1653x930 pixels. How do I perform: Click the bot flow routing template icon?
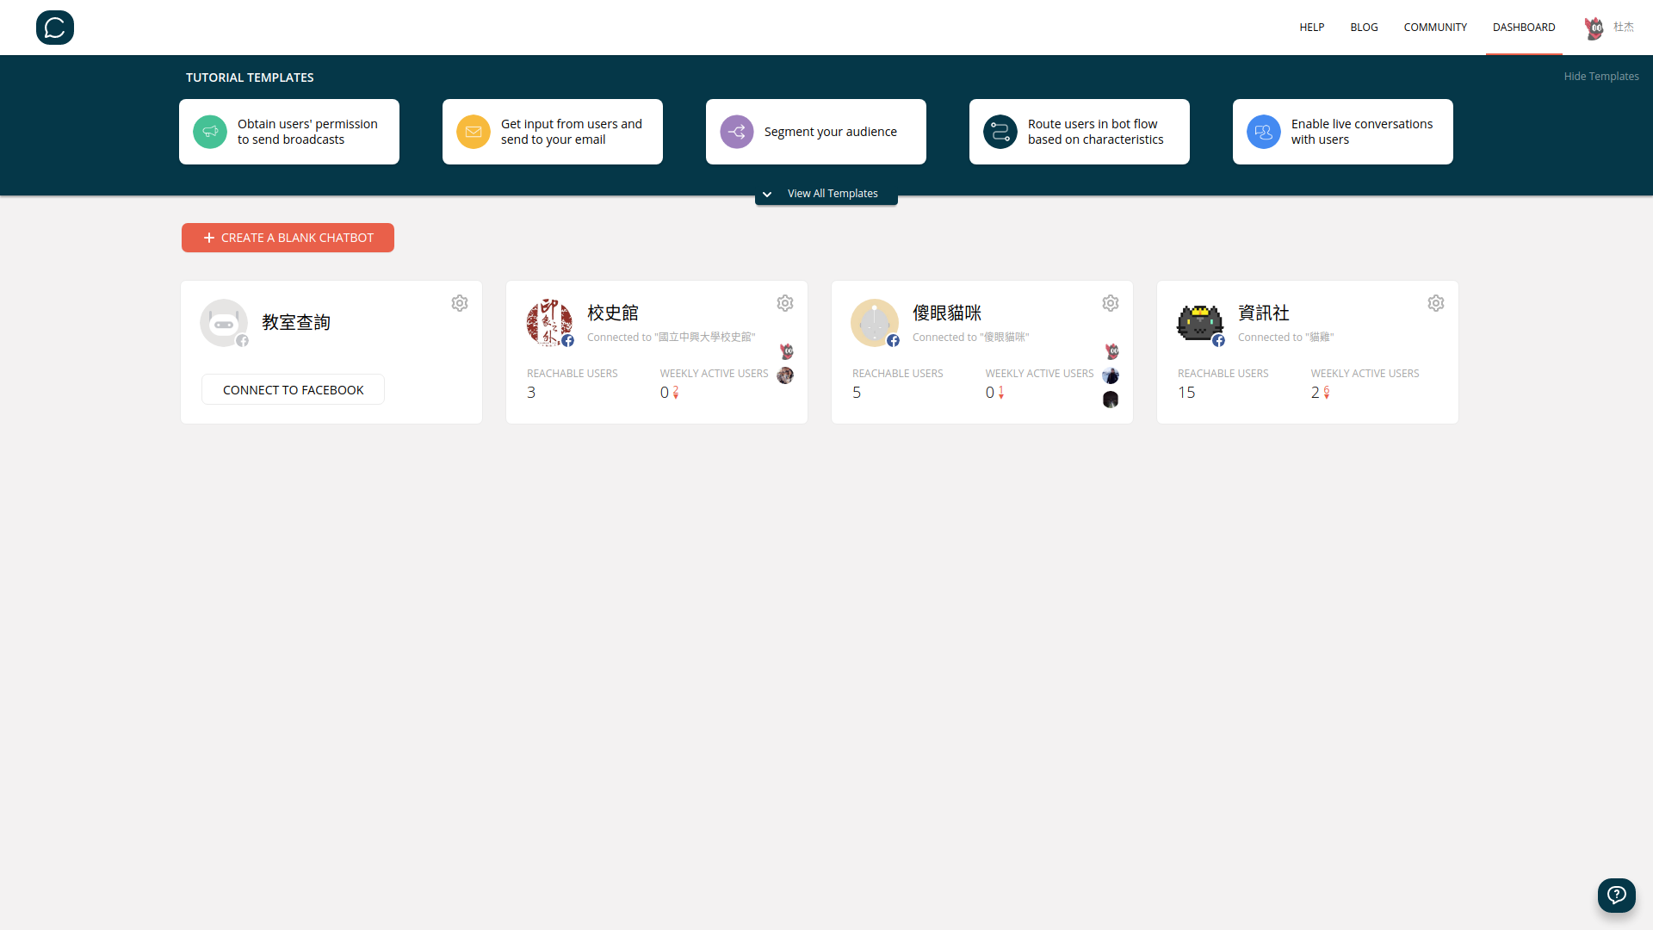[1000, 132]
